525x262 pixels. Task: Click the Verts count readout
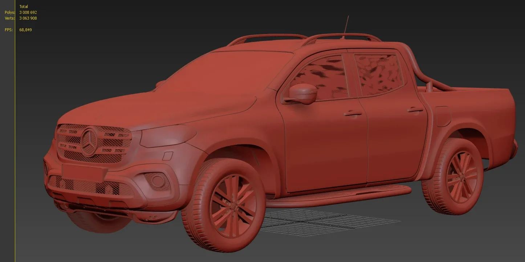click(28, 18)
